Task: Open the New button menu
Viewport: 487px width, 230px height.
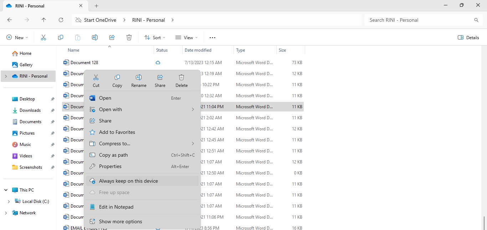Action: [17, 37]
